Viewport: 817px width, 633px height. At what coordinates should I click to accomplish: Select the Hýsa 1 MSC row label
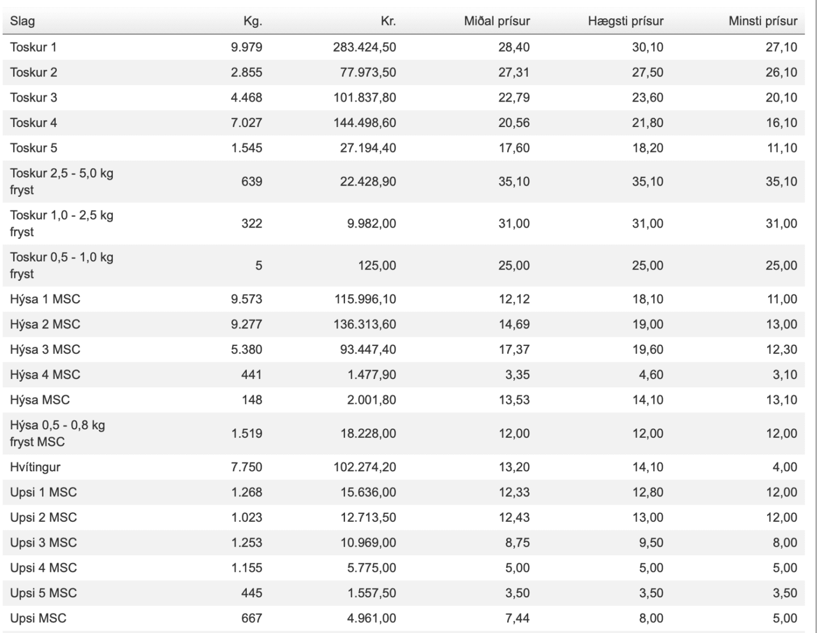(x=45, y=299)
